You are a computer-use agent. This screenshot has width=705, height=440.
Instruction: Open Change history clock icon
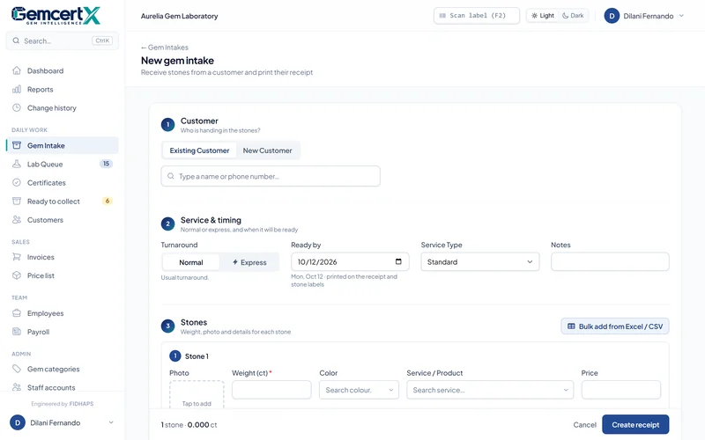pos(17,107)
